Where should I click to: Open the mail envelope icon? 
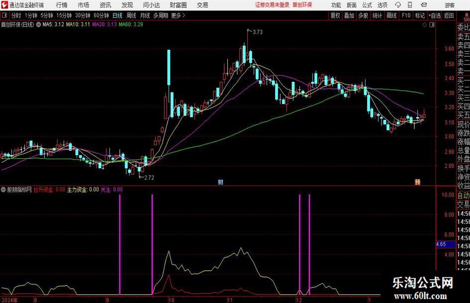pos(424,5)
